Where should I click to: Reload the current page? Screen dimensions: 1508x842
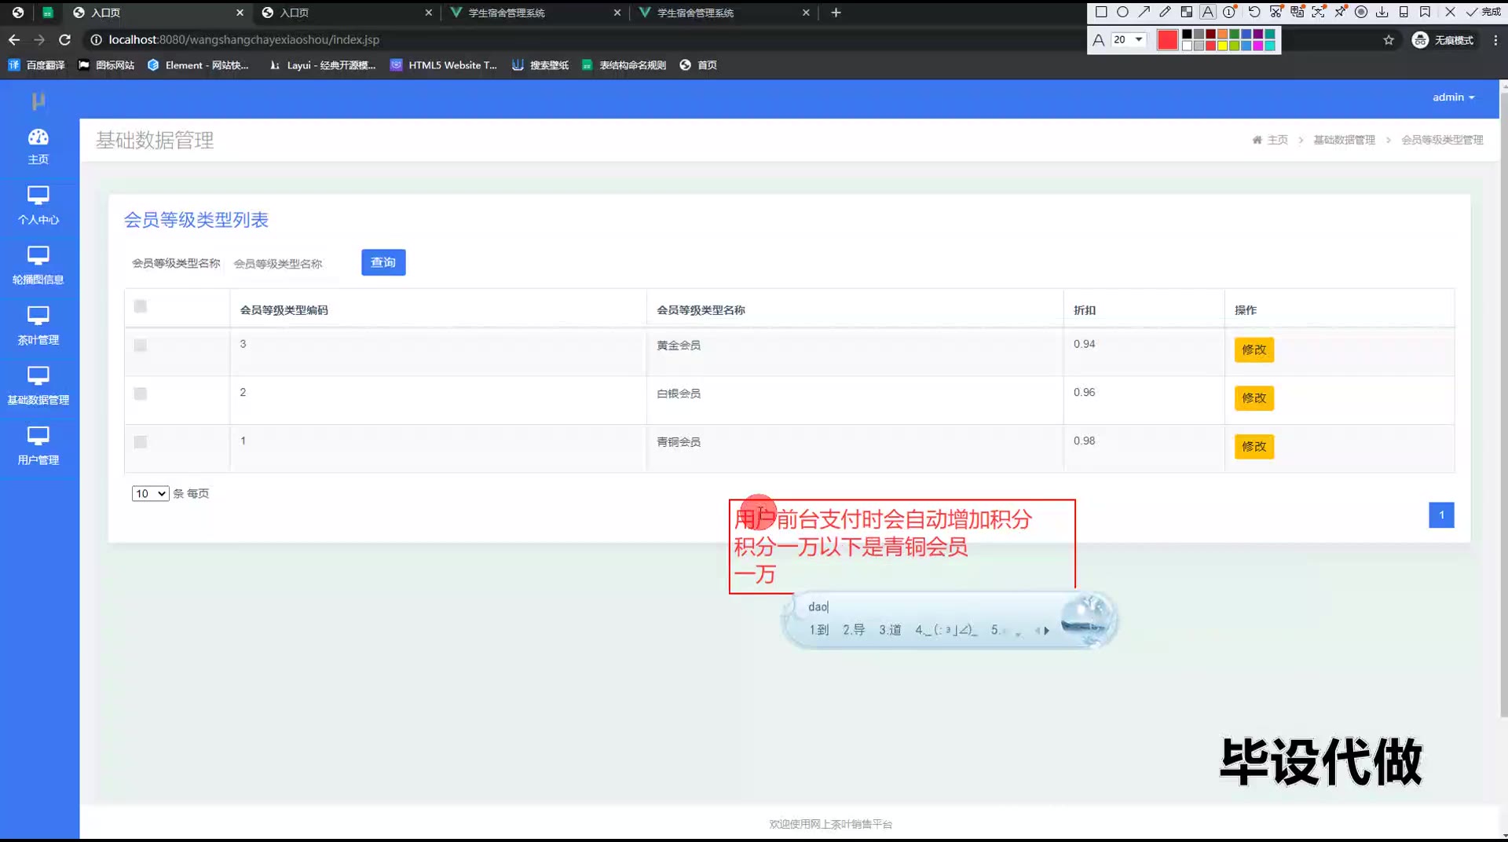(65, 39)
